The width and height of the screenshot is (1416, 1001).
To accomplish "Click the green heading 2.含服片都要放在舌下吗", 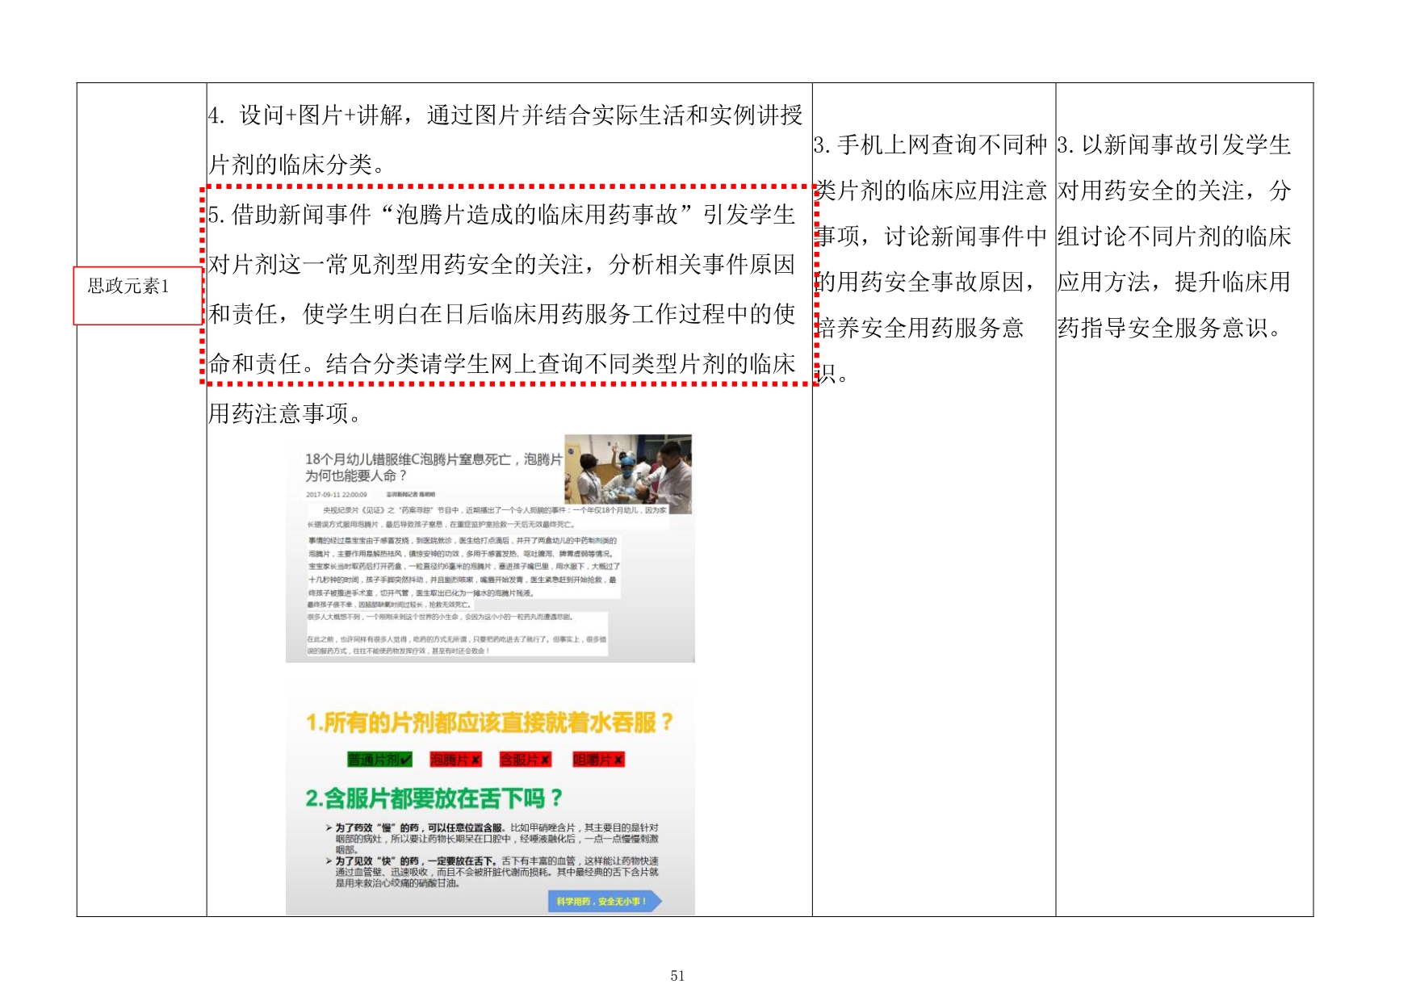I will click(434, 798).
